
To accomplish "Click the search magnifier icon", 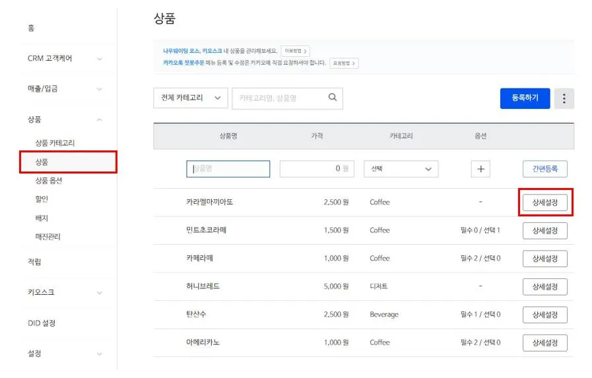I will click(332, 98).
